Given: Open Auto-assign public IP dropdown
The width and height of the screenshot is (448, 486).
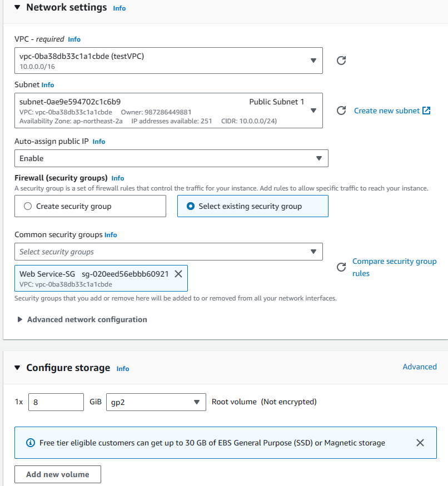Looking at the screenshot, I should 171,158.
